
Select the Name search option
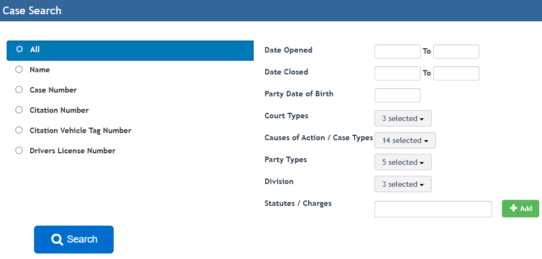19,70
